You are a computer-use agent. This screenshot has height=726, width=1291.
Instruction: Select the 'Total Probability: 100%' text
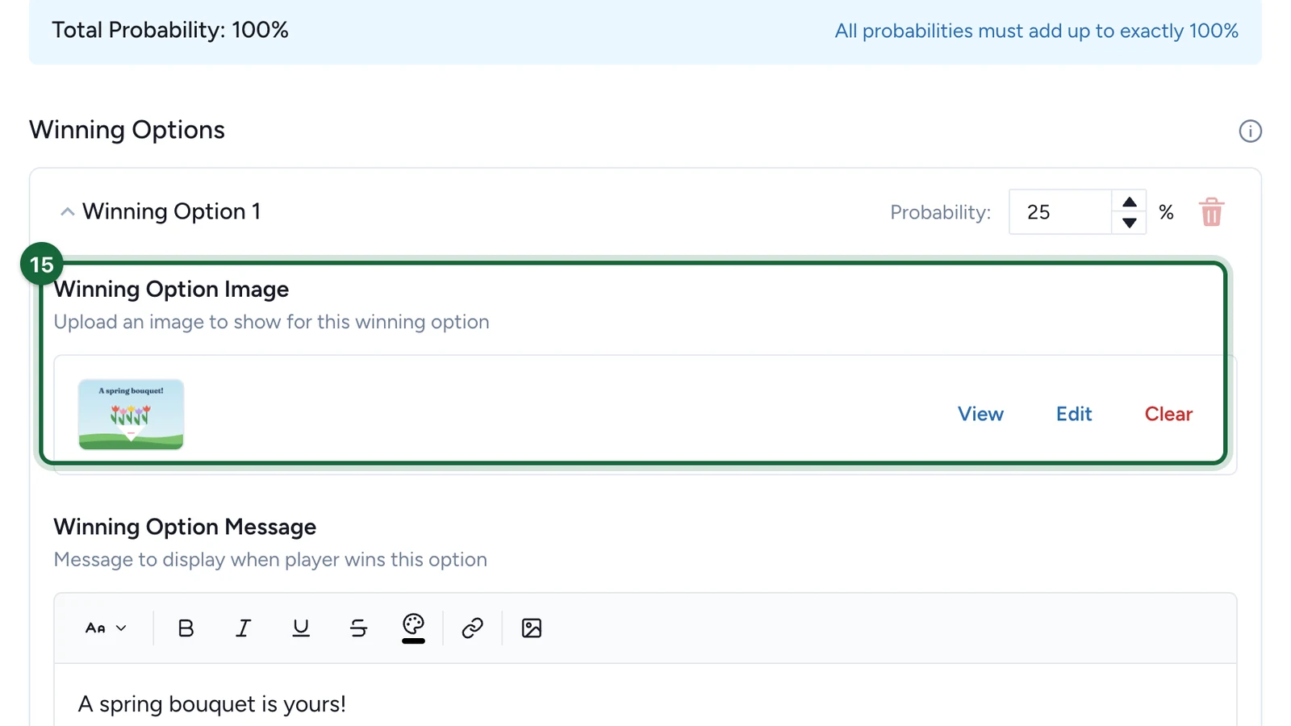(x=170, y=30)
